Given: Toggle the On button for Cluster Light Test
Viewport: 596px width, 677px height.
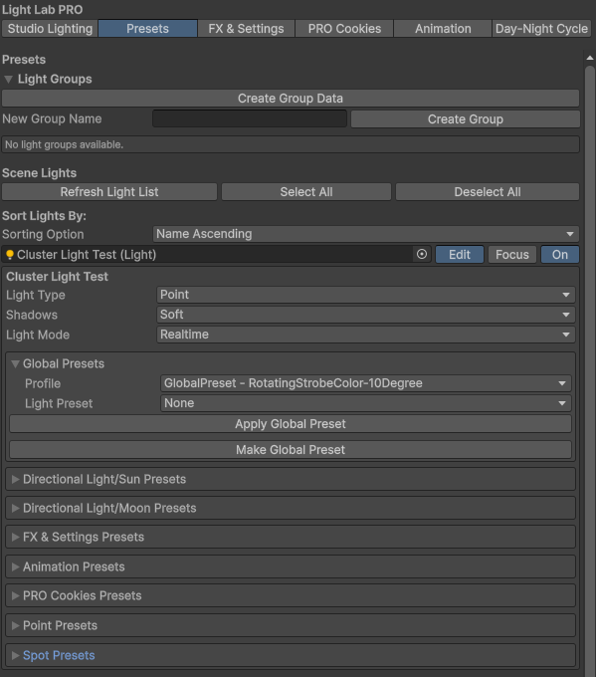Looking at the screenshot, I should (560, 254).
